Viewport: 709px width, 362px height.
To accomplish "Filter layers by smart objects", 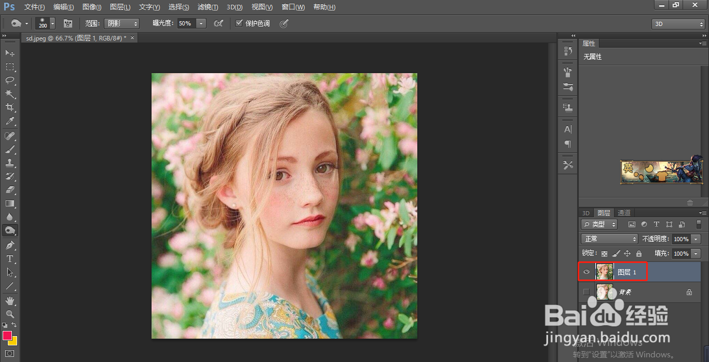I will [682, 225].
